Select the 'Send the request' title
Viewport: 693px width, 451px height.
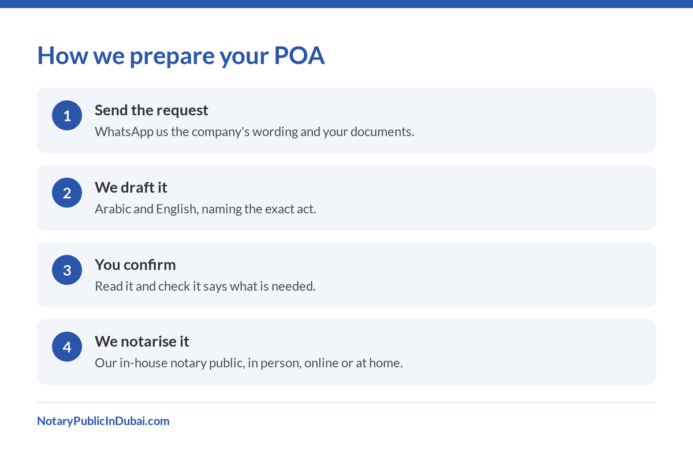click(151, 110)
